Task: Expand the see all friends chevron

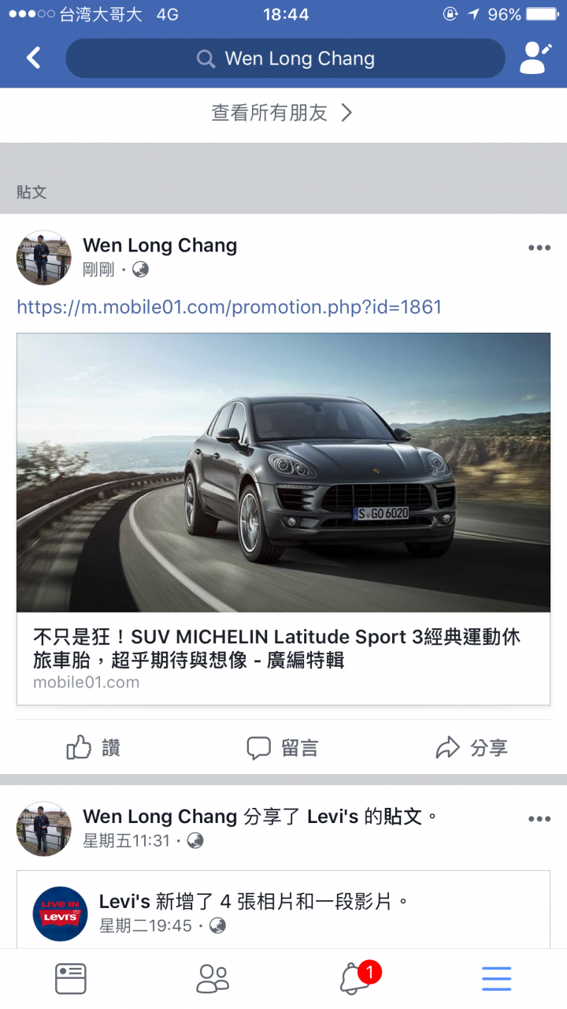Action: [x=346, y=113]
